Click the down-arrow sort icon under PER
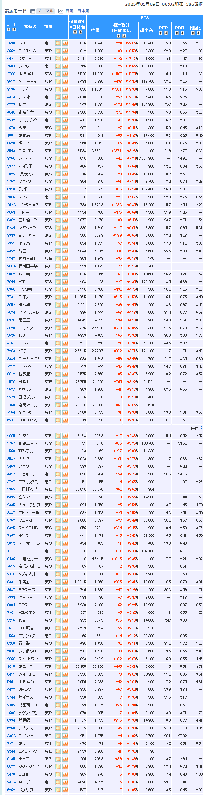The height and width of the screenshot is (795, 204). coord(166,33)
